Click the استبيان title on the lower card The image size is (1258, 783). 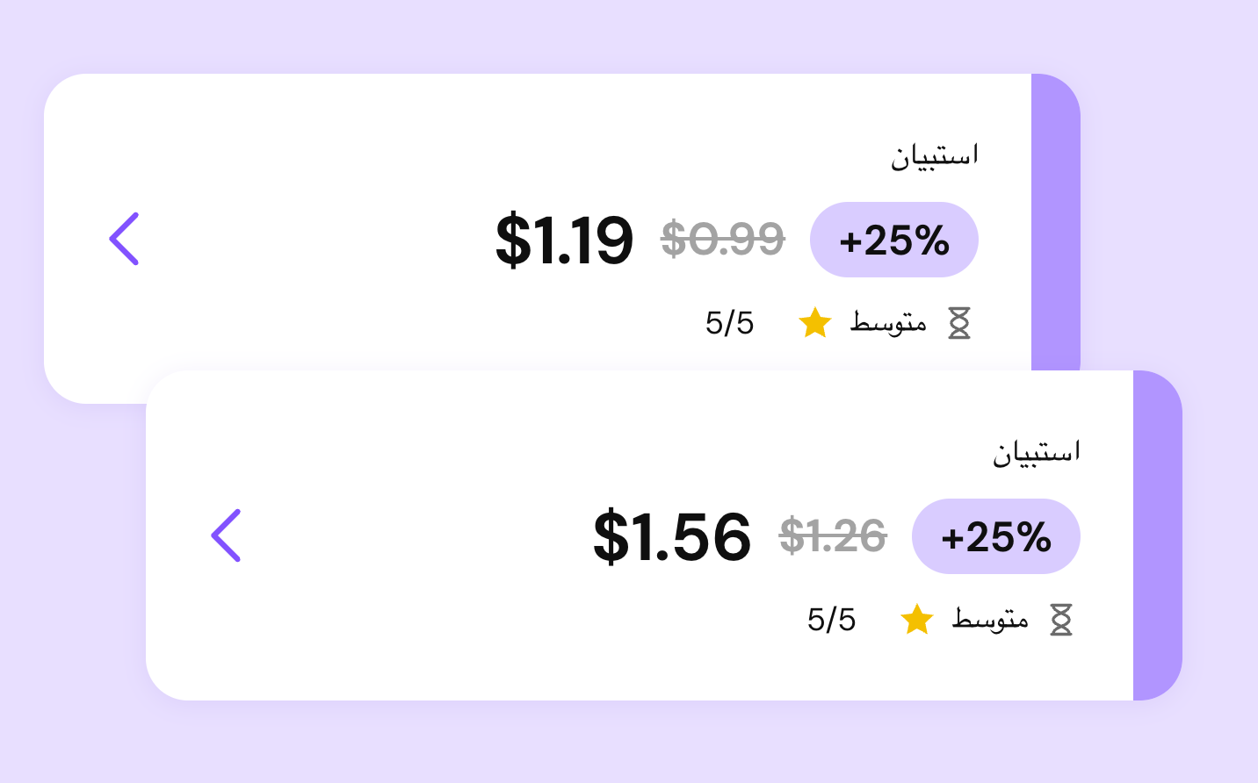[x=1037, y=452]
